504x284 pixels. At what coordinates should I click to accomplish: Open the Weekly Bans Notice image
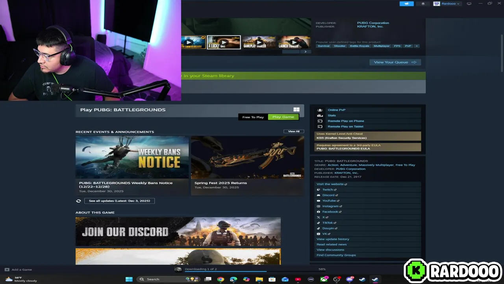tap(132, 157)
